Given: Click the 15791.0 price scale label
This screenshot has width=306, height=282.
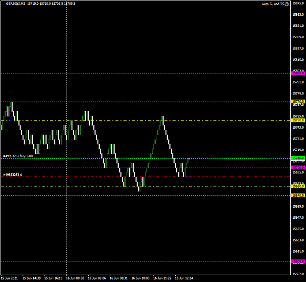Looking at the screenshot, I should coord(298,82).
